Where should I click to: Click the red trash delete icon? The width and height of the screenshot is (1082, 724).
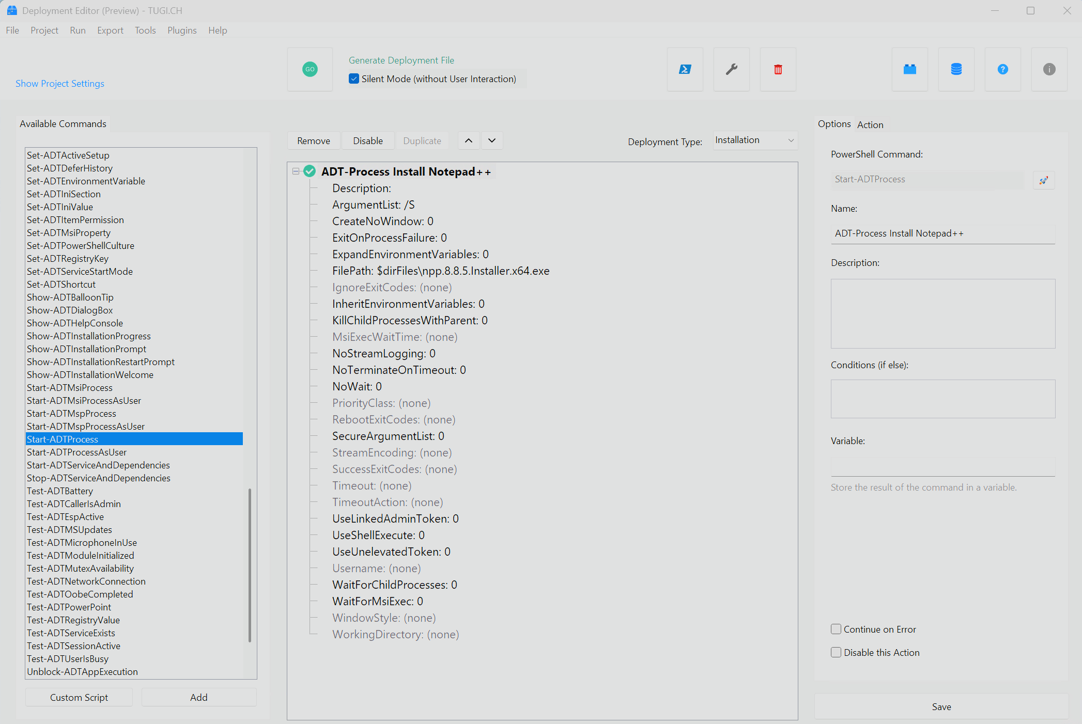[x=778, y=69]
